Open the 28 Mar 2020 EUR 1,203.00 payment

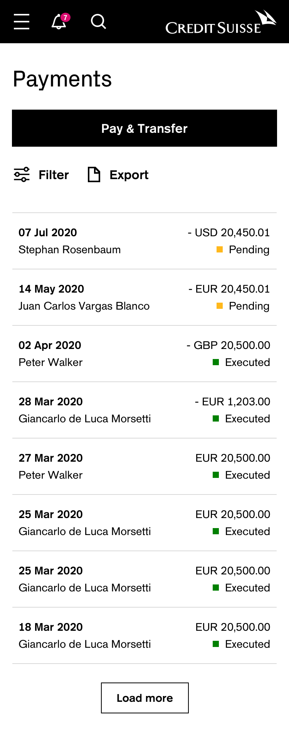pyautogui.click(x=144, y=410)
